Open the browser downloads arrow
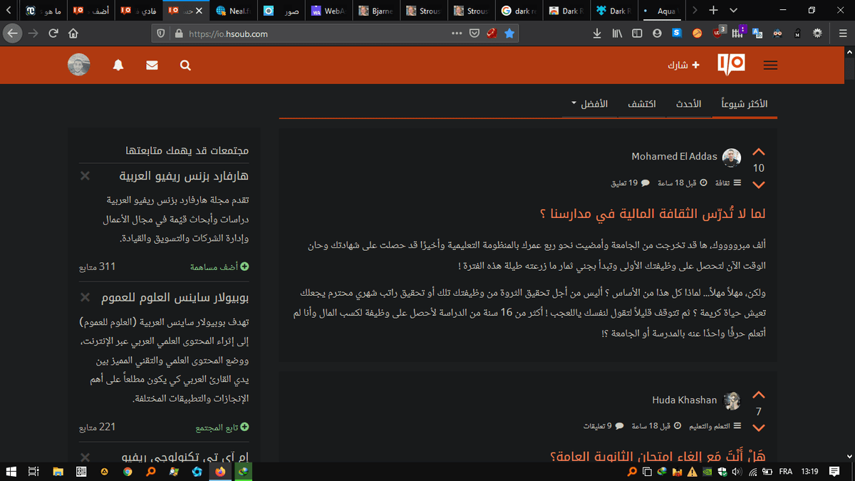 point(598,33)
